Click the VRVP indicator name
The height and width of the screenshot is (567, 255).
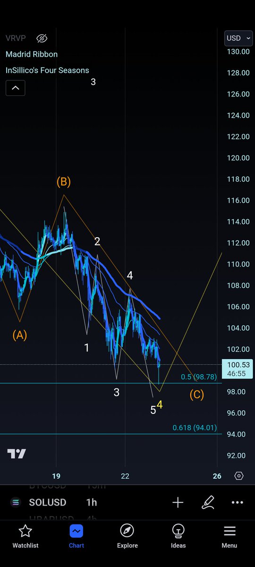pyautogui.click(x=17, y=38)
